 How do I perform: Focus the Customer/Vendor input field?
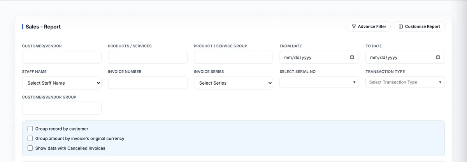(x=62, y=57)
